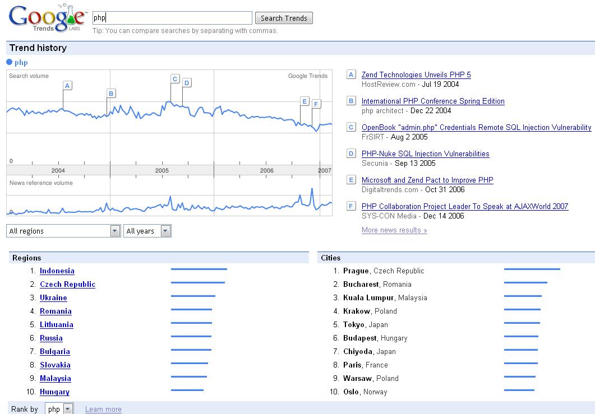This screenshot has height=414, width=595.
Task: Open the All regions dropdown
Action: point(63,231)
